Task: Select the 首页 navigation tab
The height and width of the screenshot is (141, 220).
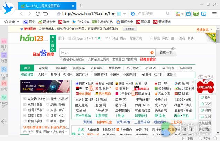Action: pyautogui.click(x=27, y=68)
